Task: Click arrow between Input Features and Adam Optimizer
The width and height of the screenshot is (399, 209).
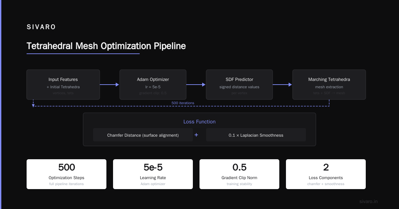Action: pos(109,85)
